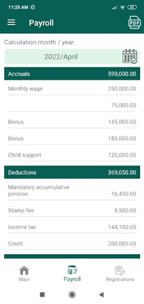
Task: Collapse the Accruals section header
Action: tap(72, 74)
